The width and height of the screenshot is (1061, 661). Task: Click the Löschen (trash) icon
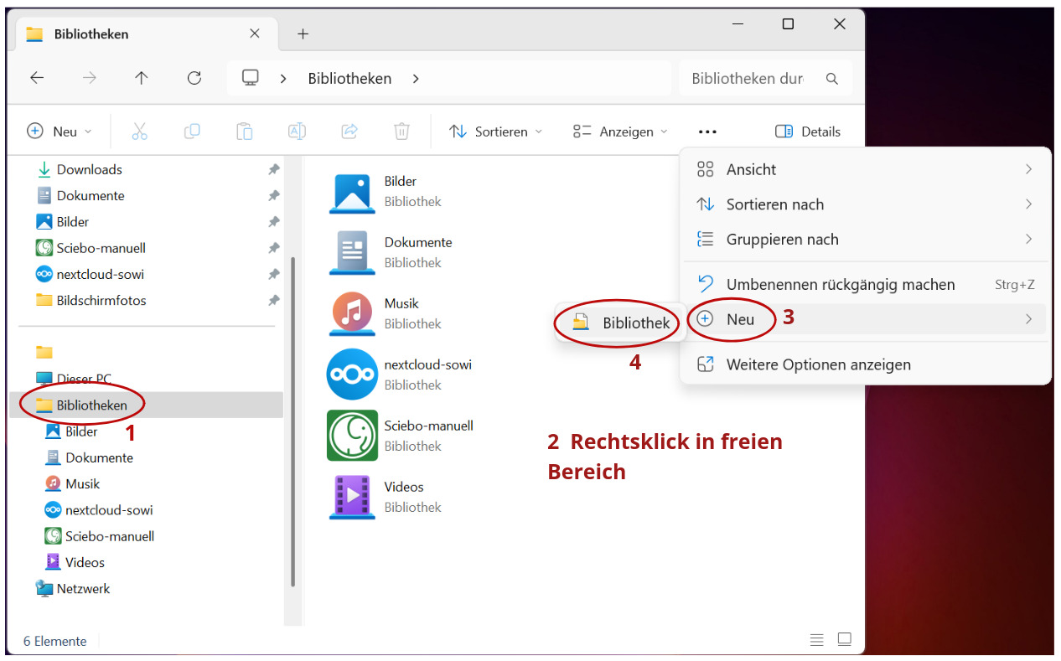[401, 132]
